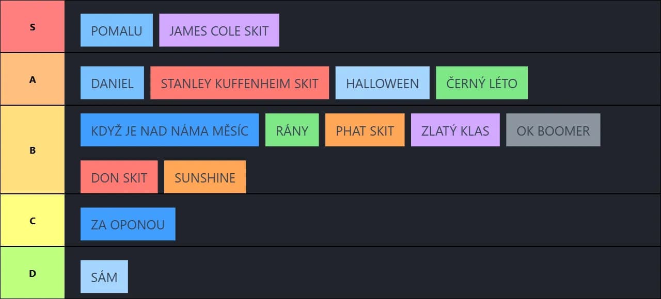Viewport: 661px width, 299px height.
Task: Click the green D tier label
Action: (x=33, y=273)
